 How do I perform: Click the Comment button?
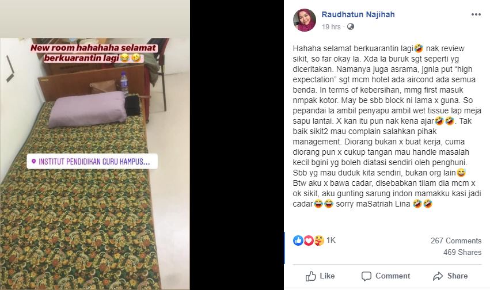pos(386,276)
